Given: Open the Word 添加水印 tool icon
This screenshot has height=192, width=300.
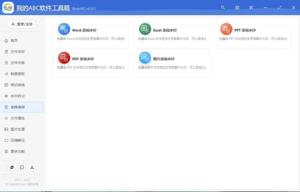Looking at the screenshot, I should pyautogui.click(x=64, y=30).
